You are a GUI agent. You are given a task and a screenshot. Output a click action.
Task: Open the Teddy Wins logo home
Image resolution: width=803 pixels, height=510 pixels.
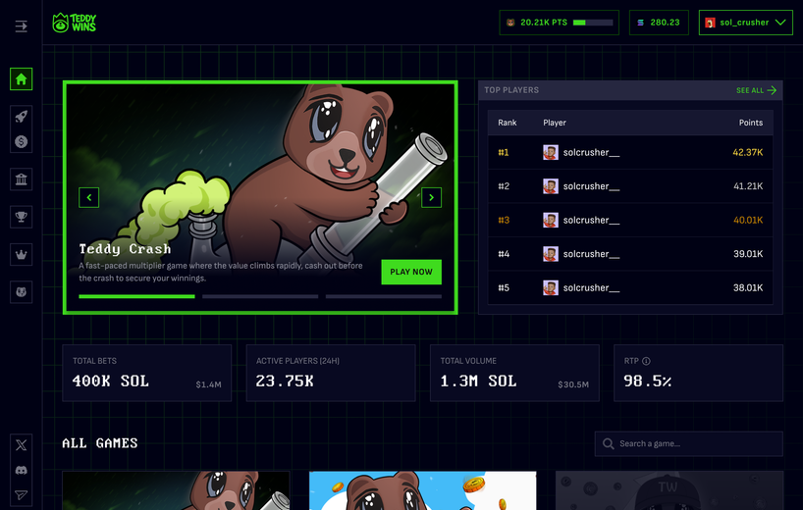[75, 23]
